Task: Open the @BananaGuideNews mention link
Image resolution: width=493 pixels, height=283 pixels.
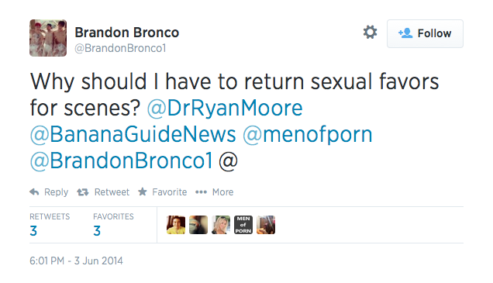Action: point(133,134)
